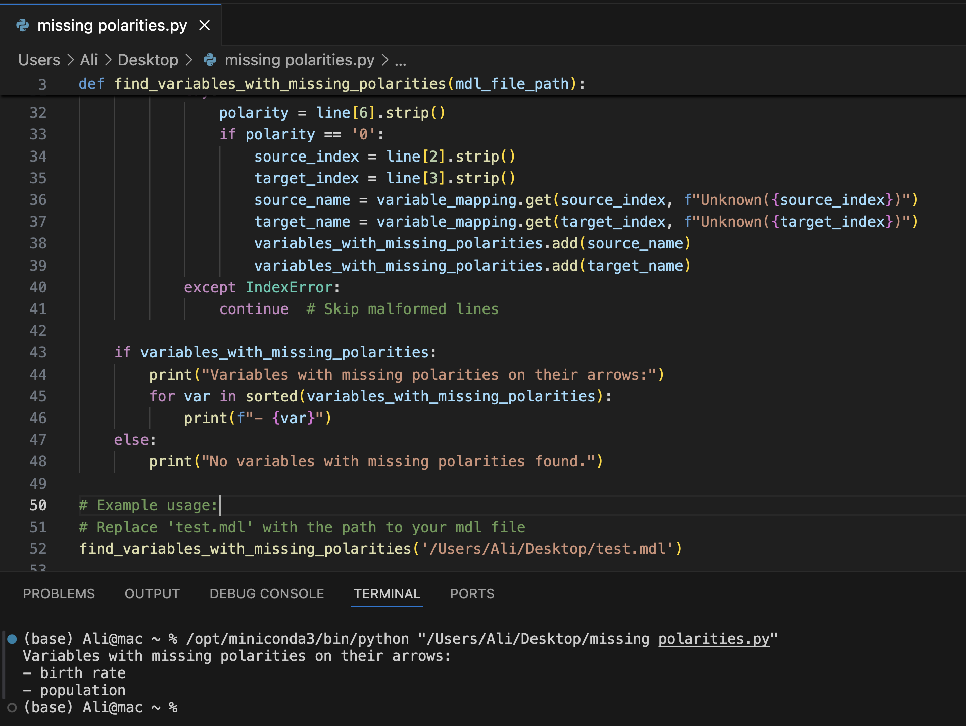
Task: Click the '# Skip malformed lines' comment
Action: [x=402, y=309]
